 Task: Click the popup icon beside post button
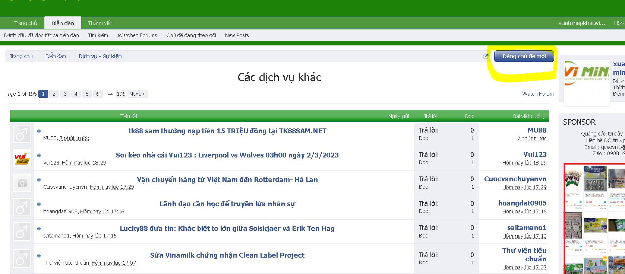tap(486, 56)
